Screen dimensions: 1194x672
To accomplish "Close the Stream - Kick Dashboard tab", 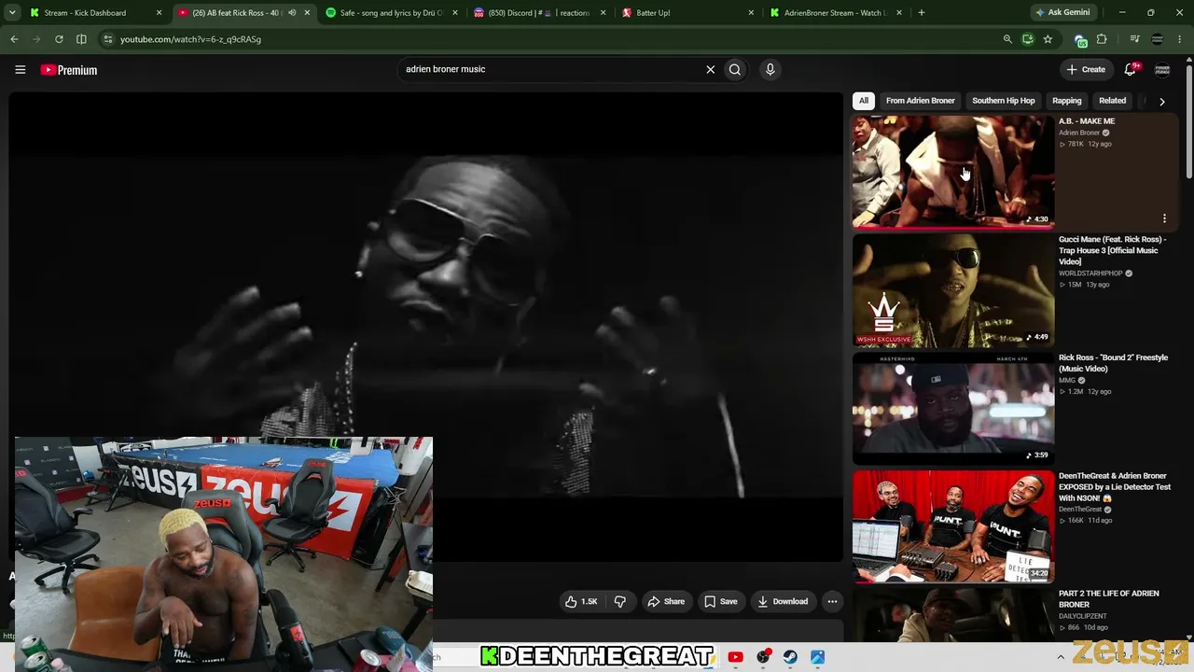I will pos(159,13).
